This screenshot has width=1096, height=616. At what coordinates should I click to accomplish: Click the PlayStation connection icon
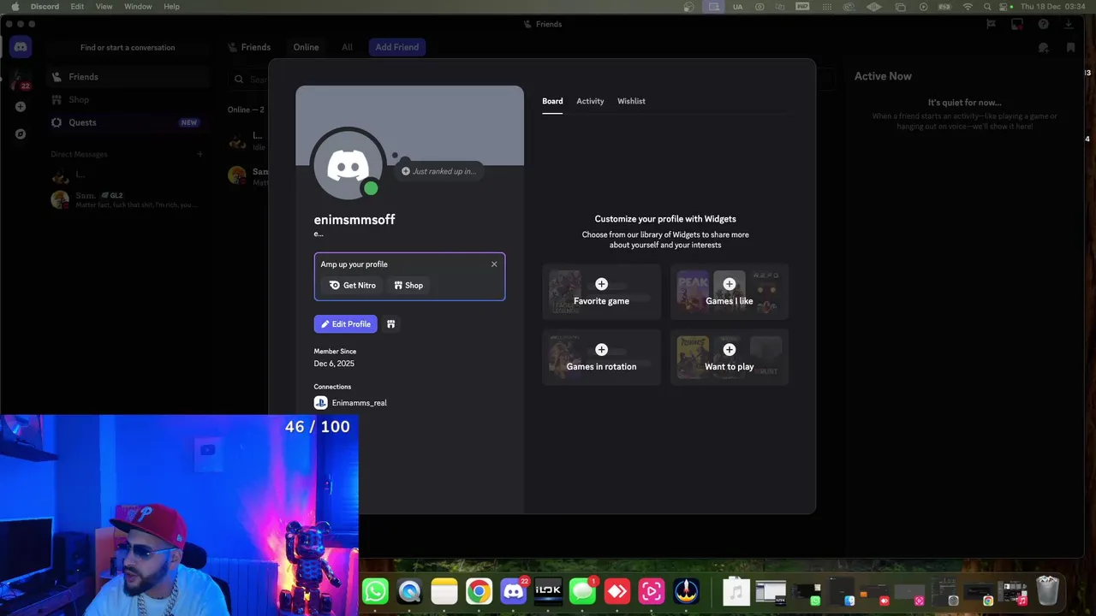pos(321,403)
